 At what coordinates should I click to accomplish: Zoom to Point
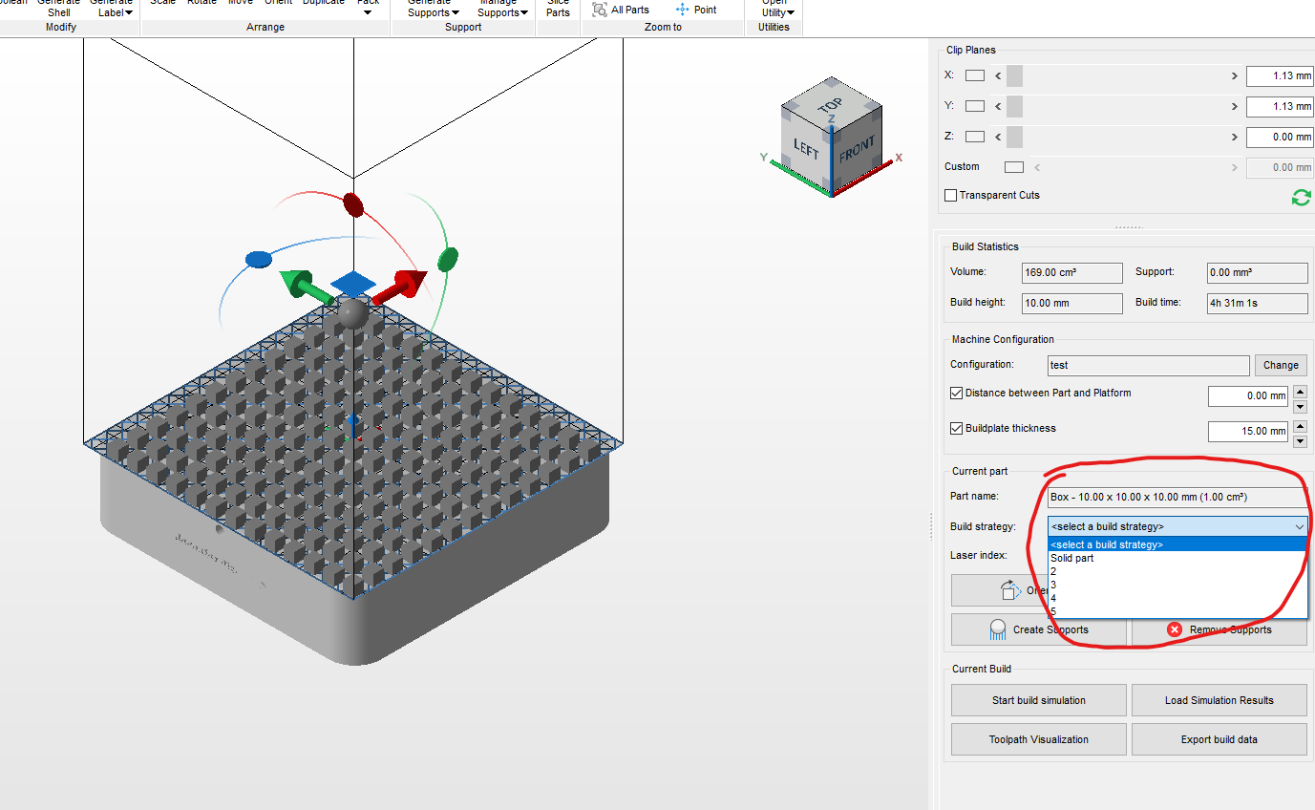pyautogui.click(x=696, y=10)
